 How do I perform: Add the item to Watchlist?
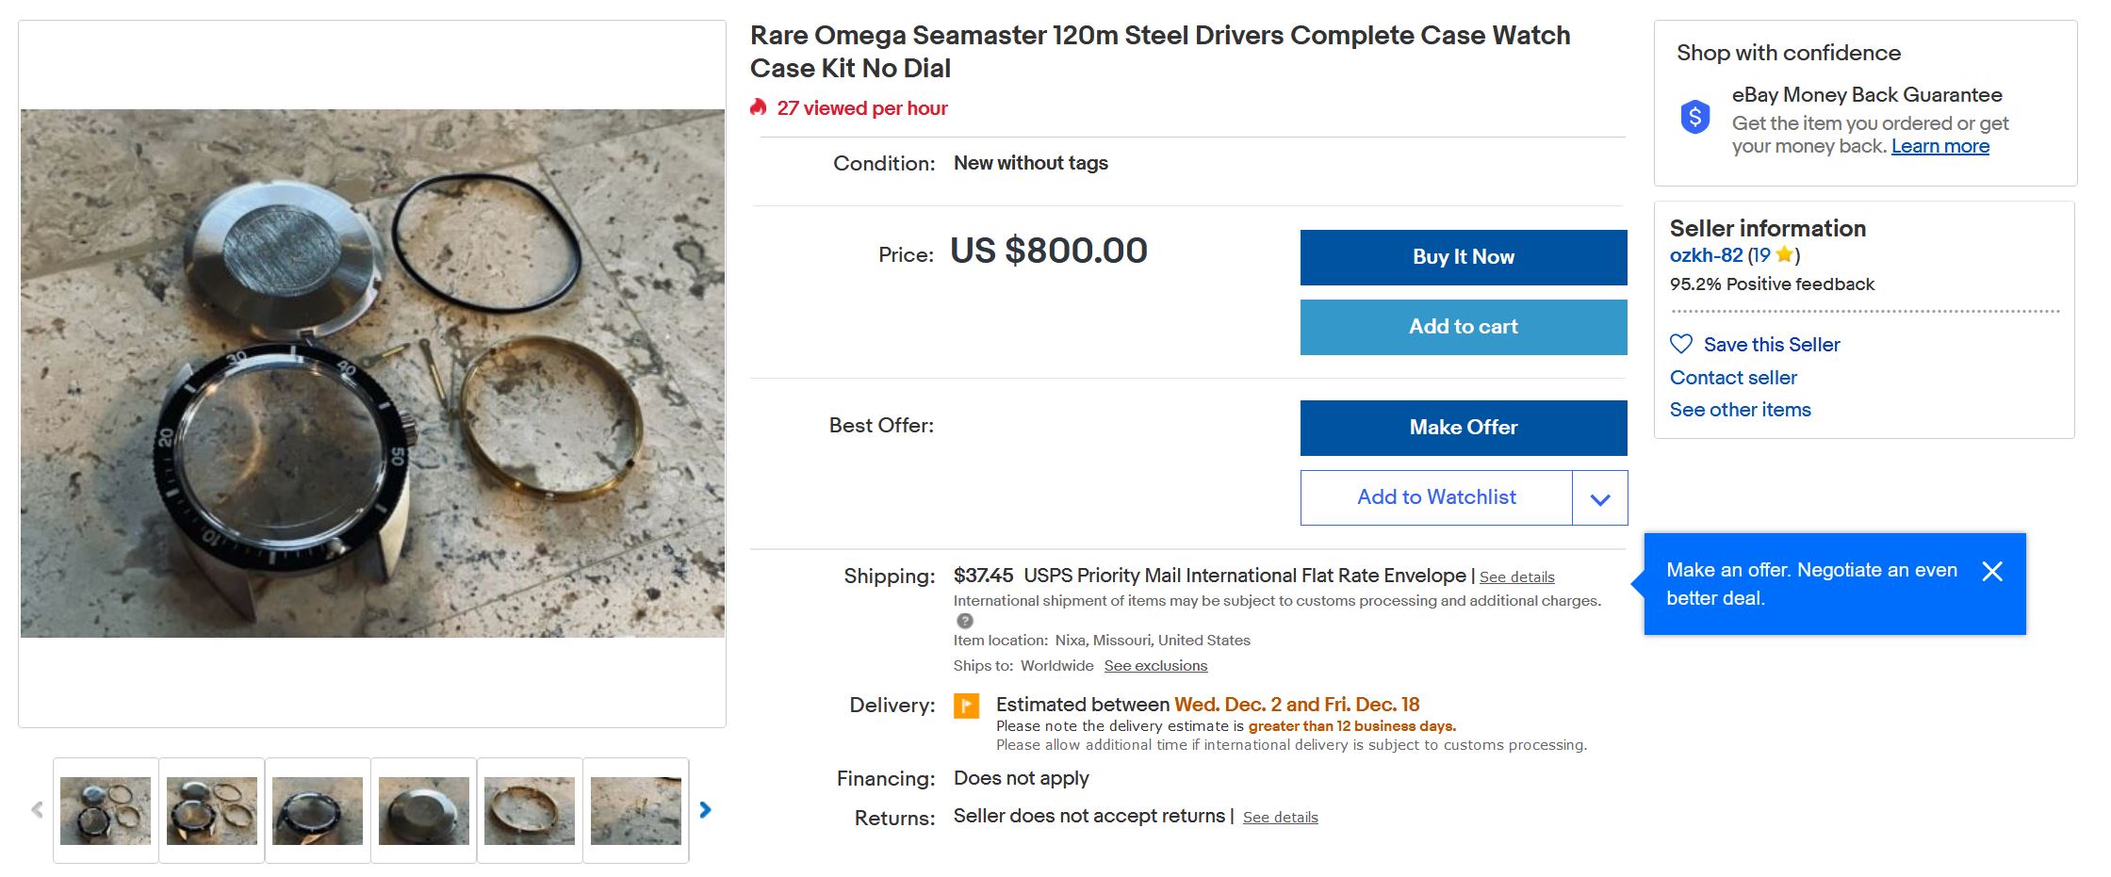click(x=1435, y=497)
